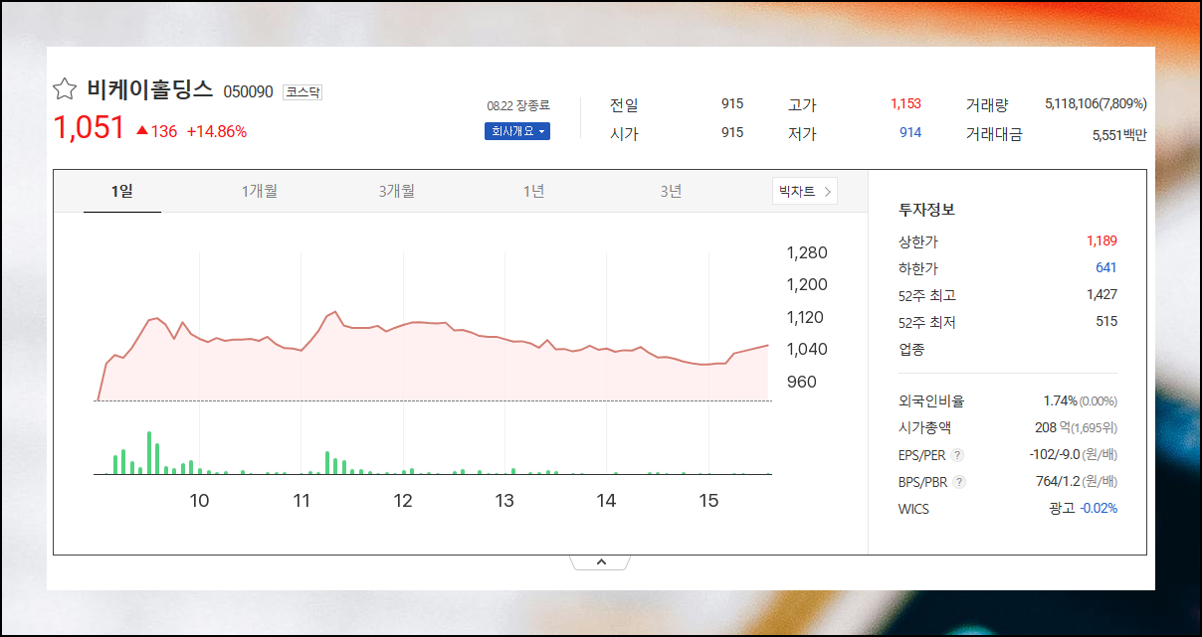Click the 하한가 value 641
This screenshot has height=637, width=1202.
tap(1106, 267)
